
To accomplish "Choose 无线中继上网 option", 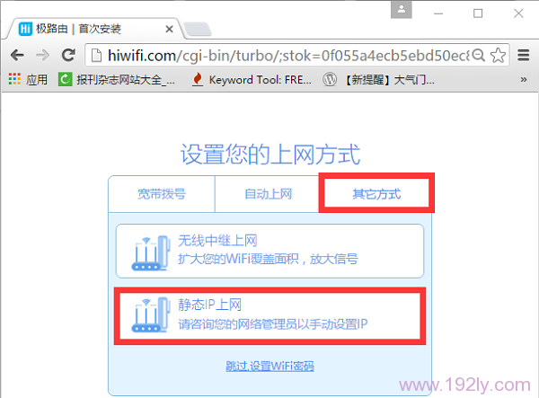I will (x=269, y=250).
